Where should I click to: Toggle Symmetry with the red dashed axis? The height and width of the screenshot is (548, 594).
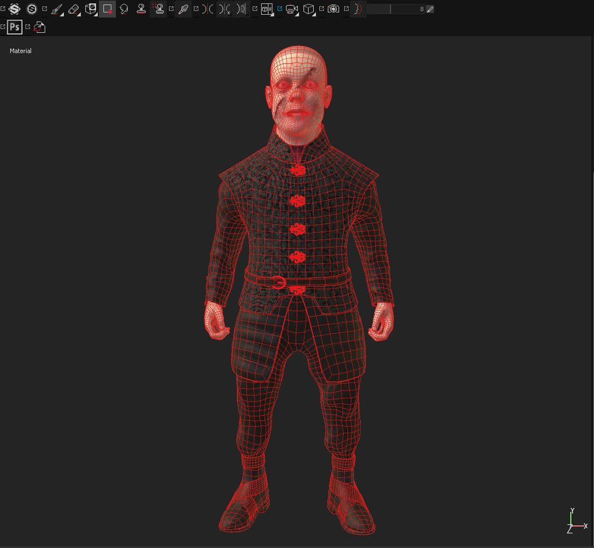click(x=207, y=9)
